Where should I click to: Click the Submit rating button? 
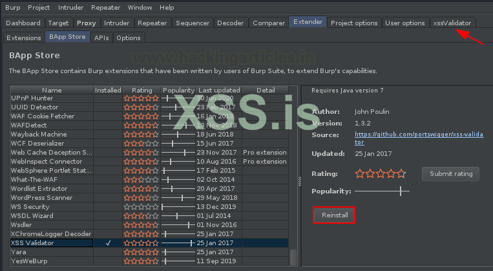pos(450,174)
